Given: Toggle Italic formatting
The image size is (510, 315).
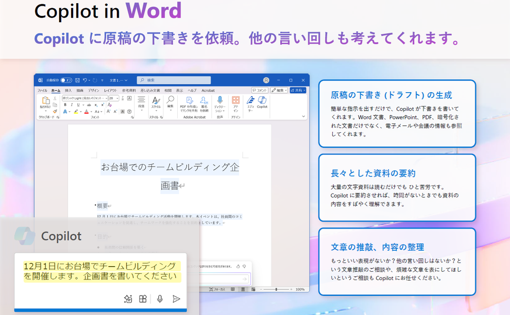Looking at the screenshot, I should pyautogui.click(x=72, y=104).
